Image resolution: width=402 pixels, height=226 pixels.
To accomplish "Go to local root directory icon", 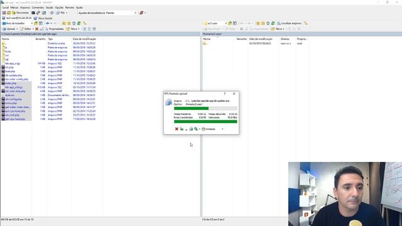I will point(69,23).
